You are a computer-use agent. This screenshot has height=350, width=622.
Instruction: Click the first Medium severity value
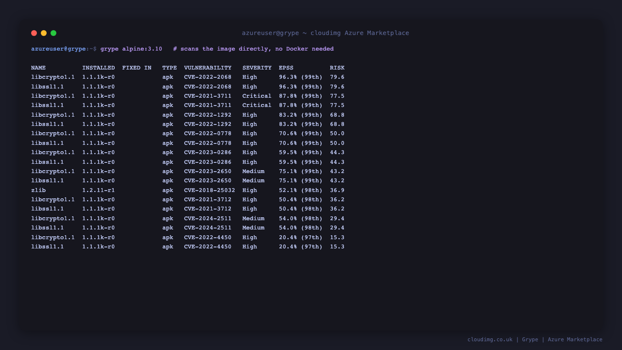click(x=253, y=172)
